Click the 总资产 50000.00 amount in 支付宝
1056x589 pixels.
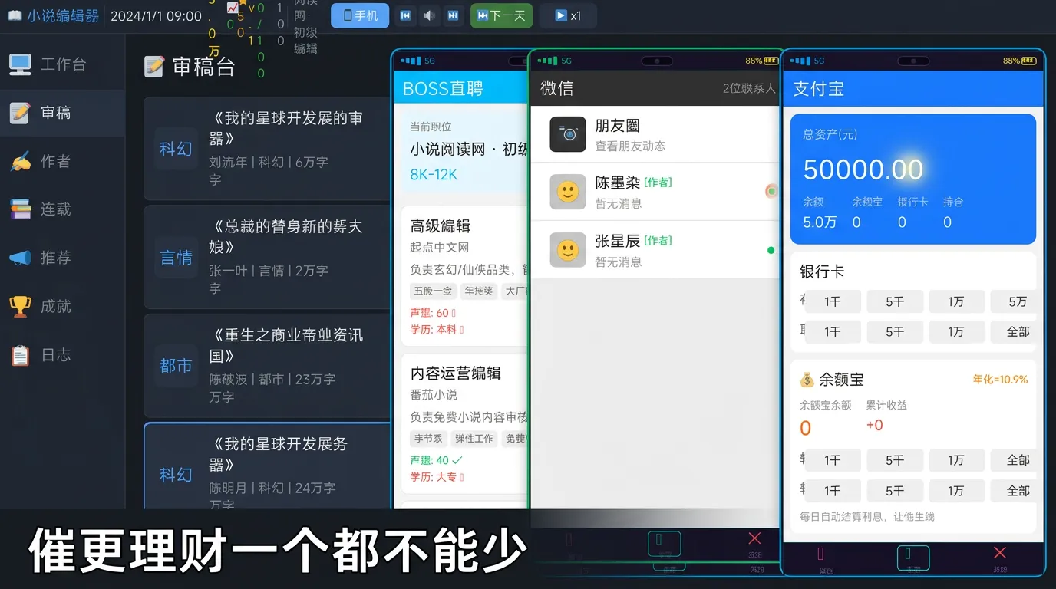click(863, 170)
